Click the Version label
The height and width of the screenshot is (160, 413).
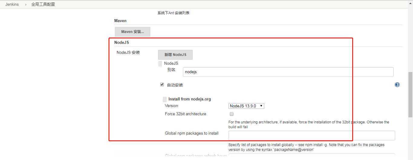pos(171,106)
